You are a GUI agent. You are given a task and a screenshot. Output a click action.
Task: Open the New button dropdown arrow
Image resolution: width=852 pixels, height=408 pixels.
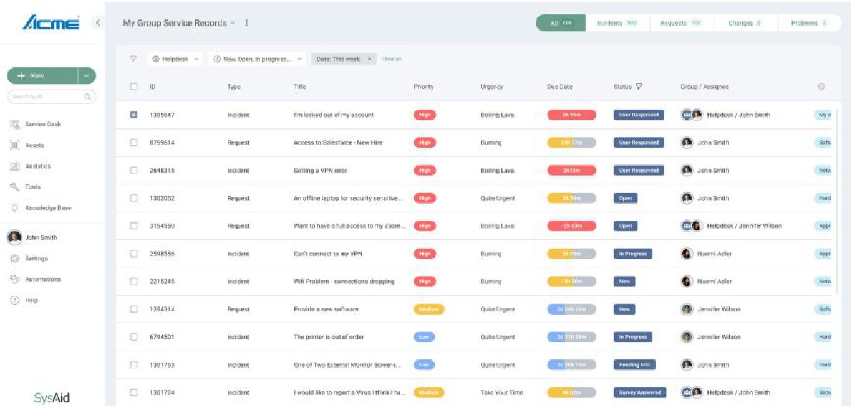(x=86, y=76)
